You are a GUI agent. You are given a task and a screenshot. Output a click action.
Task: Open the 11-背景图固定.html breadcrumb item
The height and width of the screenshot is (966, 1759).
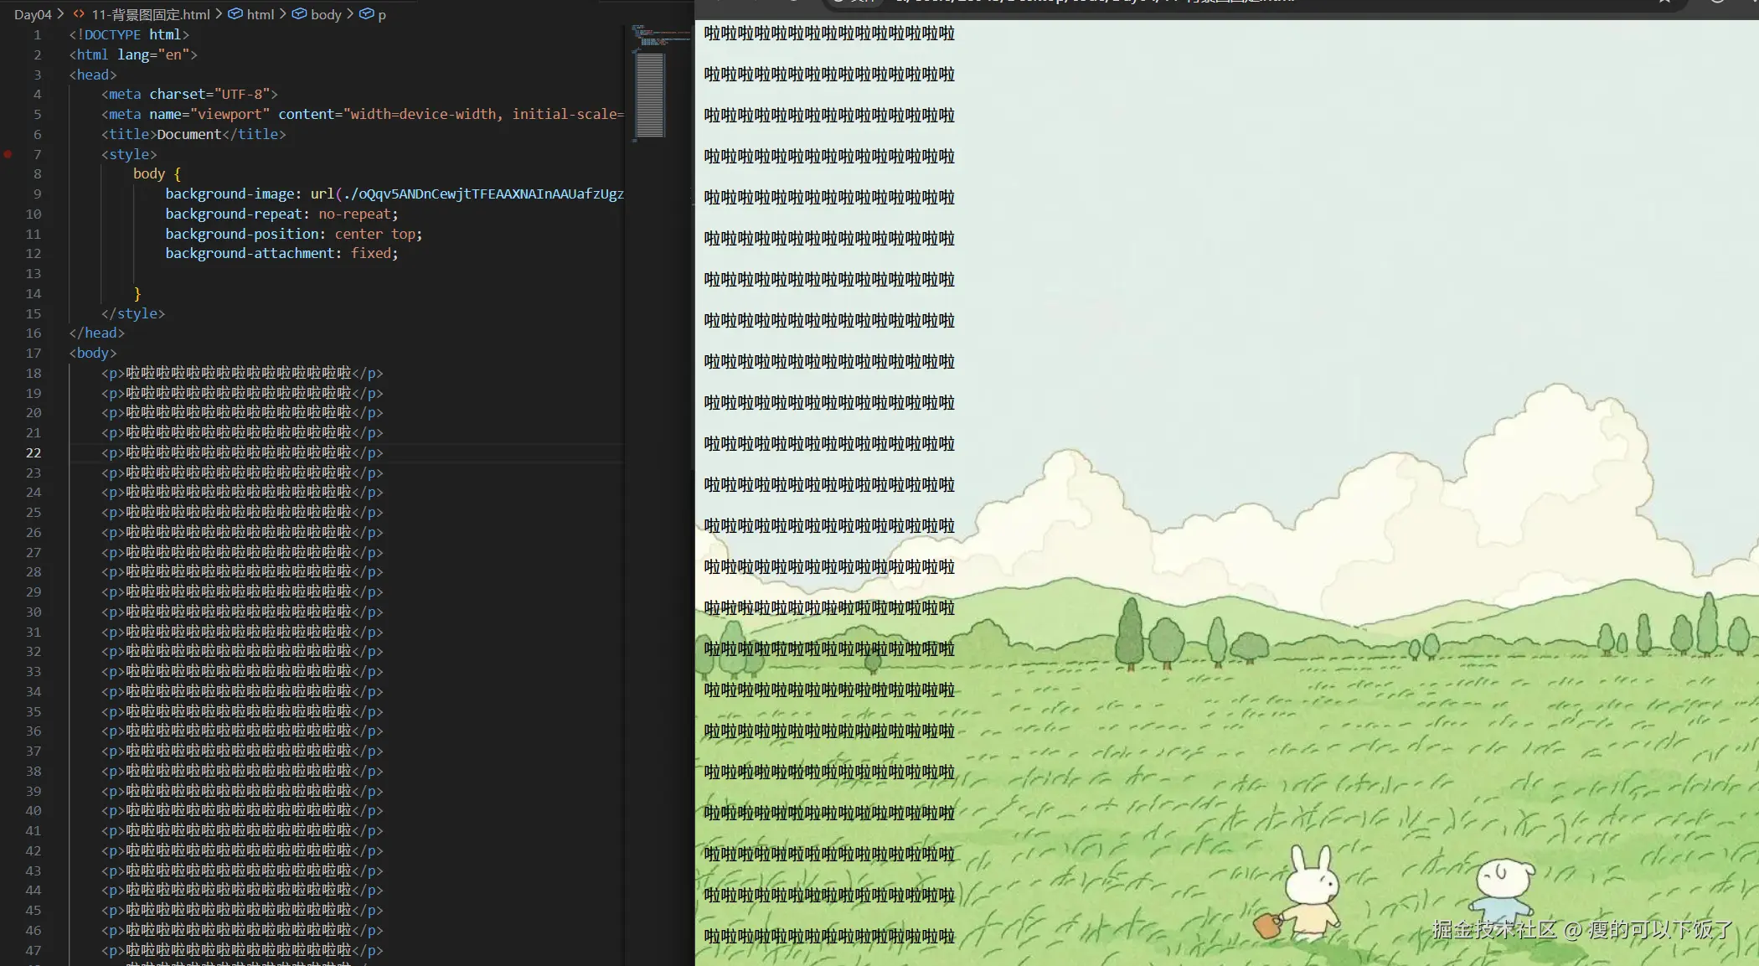pyautogui.click(x=151, y=14)
